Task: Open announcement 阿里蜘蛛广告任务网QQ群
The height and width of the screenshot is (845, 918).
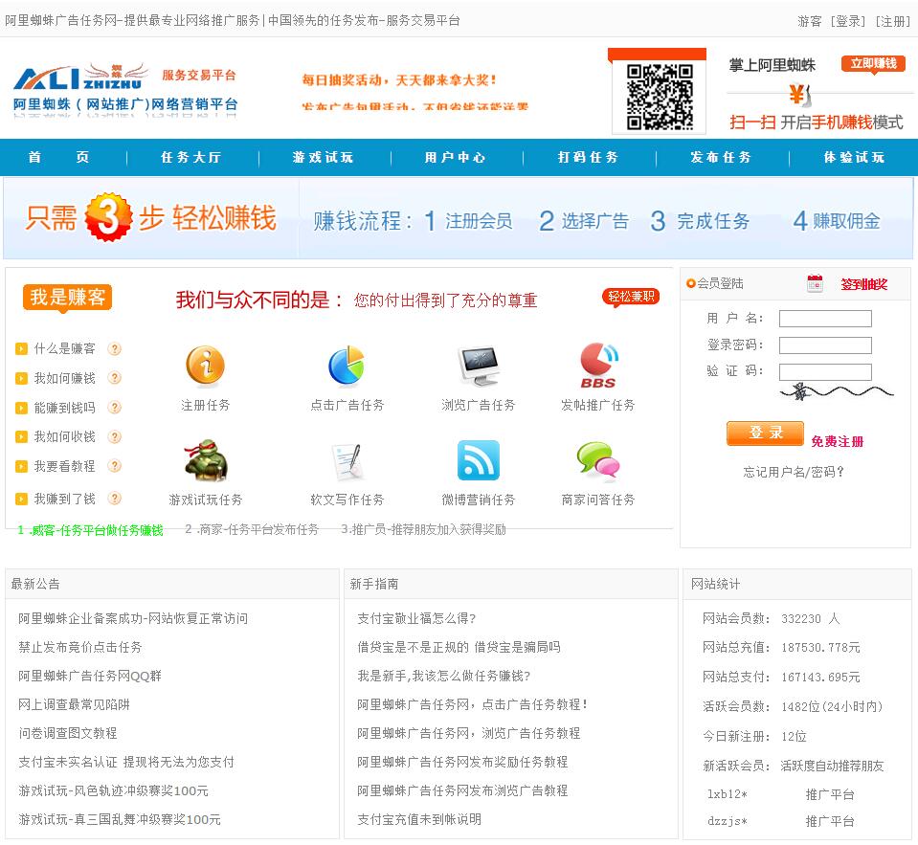Action: pyautogui.click(x=90, y=676)
